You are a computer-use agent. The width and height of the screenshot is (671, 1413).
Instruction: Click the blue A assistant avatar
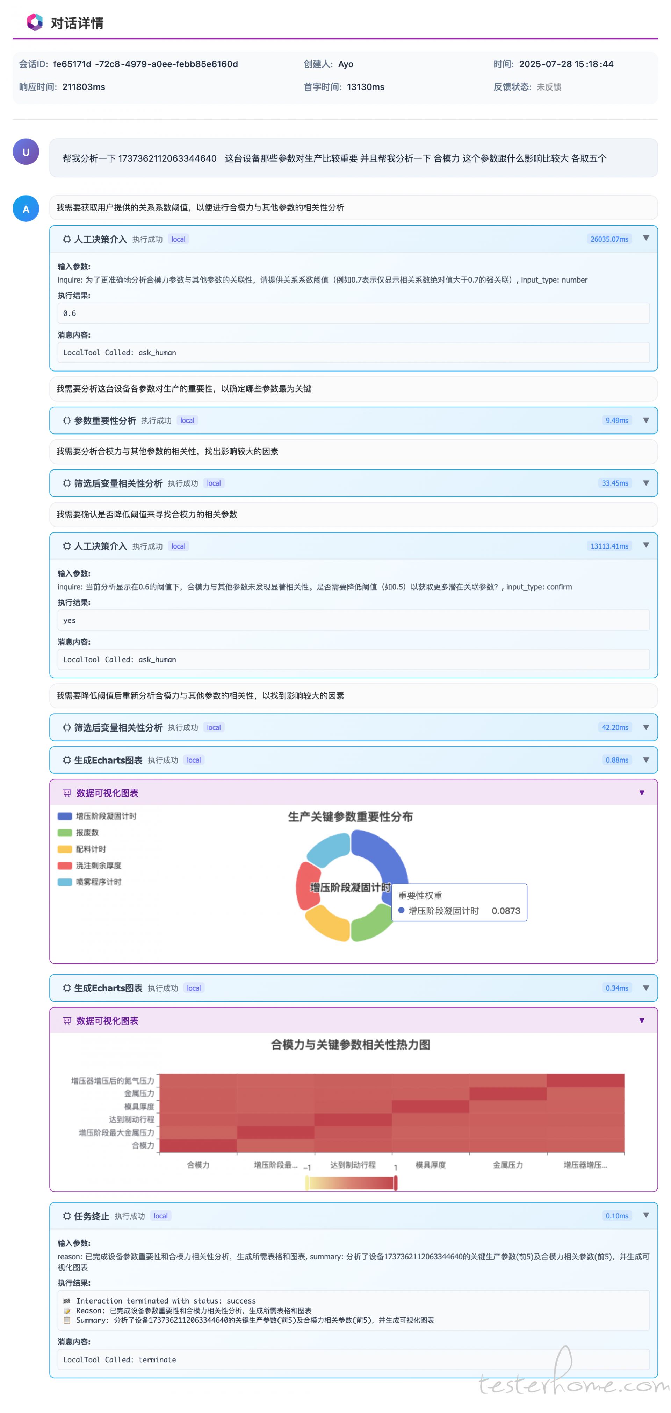coord(26,209)
